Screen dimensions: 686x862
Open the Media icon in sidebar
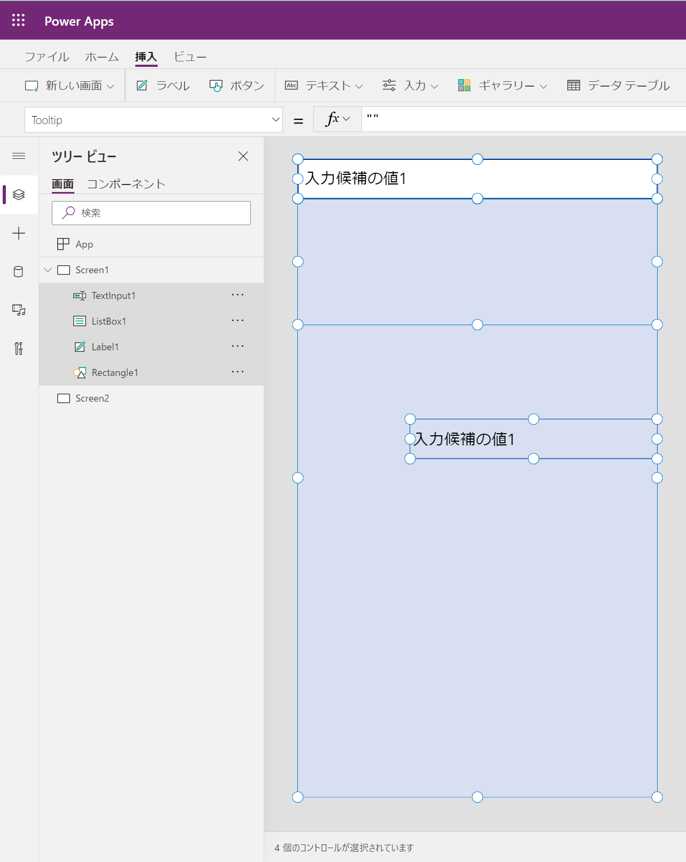[19, 310]
